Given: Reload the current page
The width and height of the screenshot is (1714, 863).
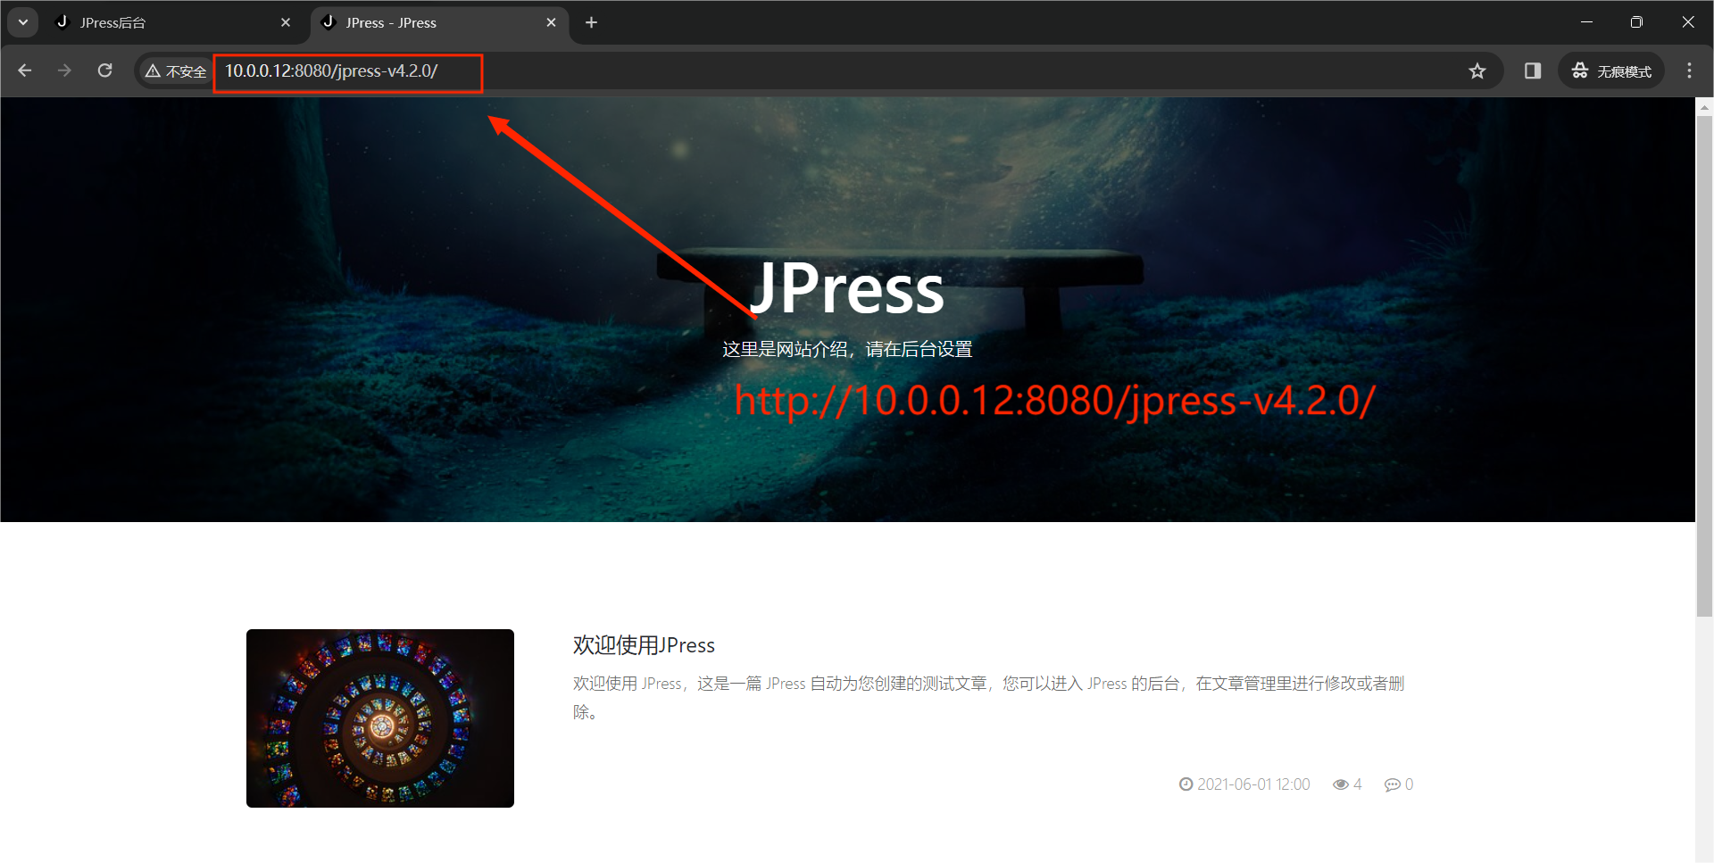Looking at the screenshot, I should (104, 71).
